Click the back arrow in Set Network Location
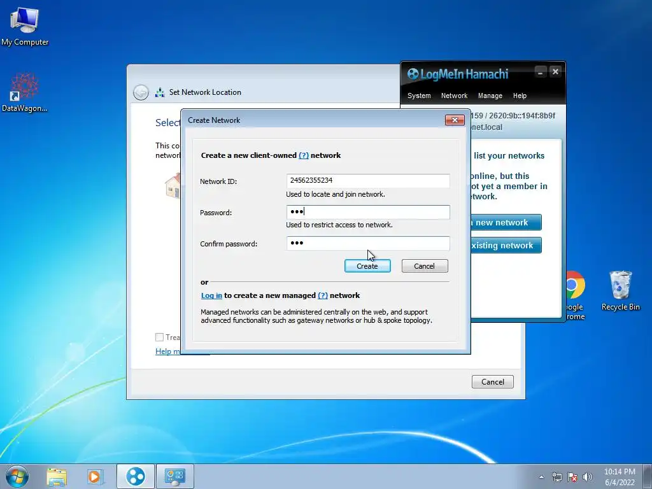The width and height of the screenshot is (652, 489). (141, 92)
